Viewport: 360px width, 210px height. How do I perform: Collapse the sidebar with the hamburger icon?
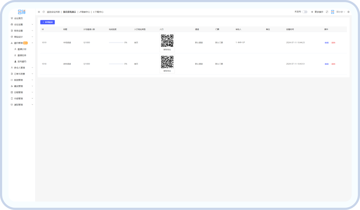click(39, 12)
